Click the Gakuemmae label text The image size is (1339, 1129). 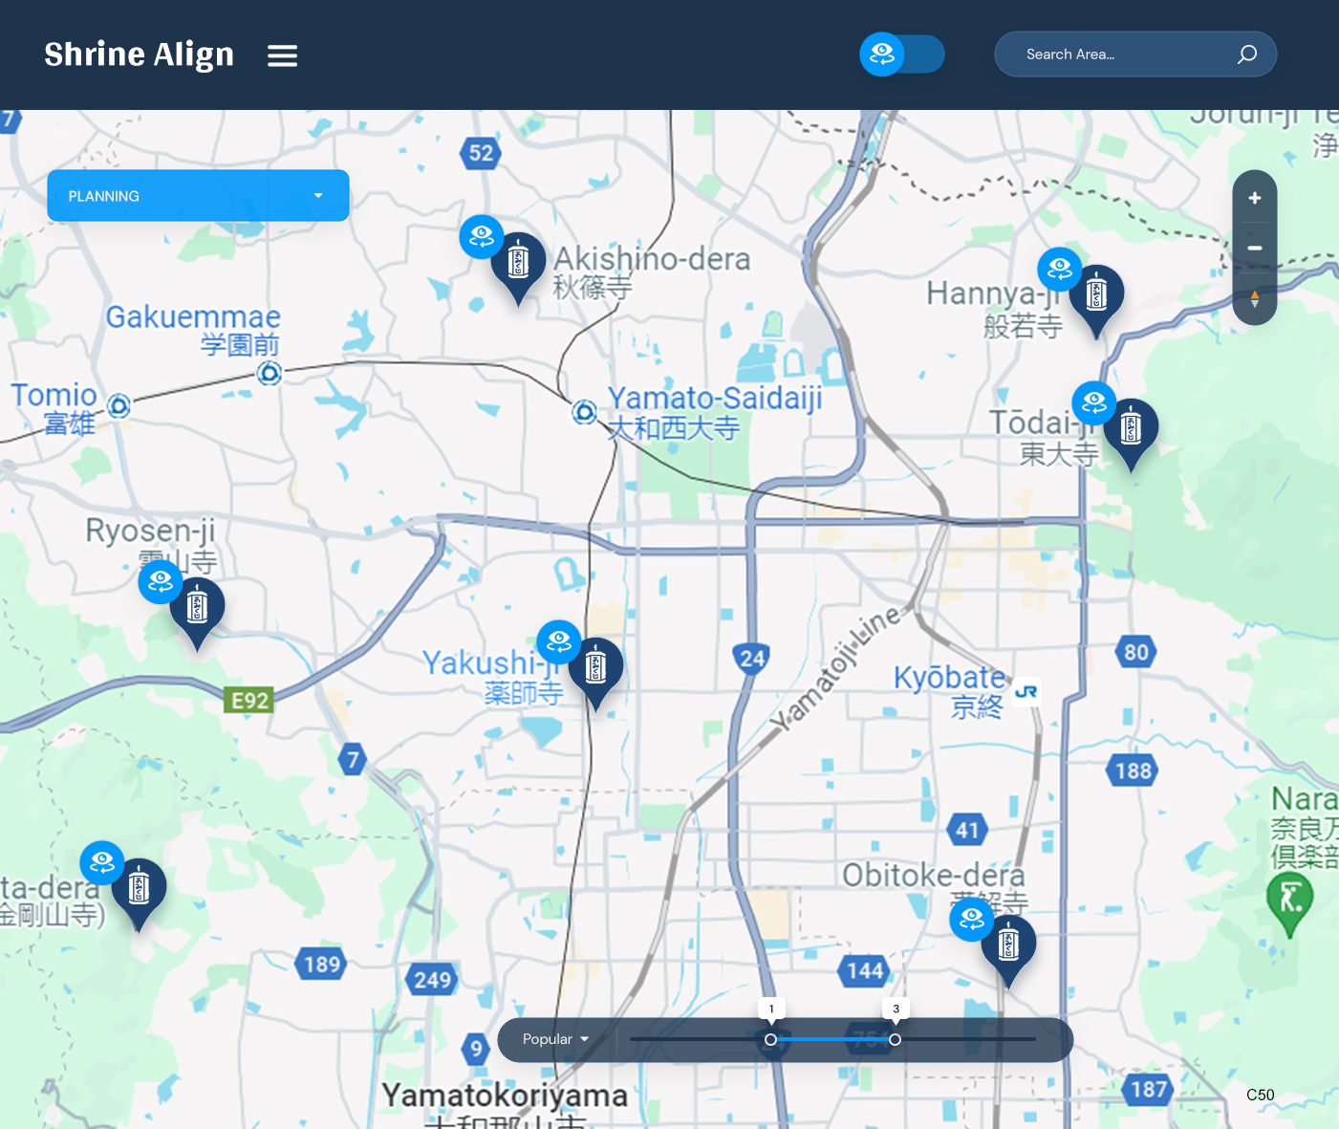click(193, 316)
